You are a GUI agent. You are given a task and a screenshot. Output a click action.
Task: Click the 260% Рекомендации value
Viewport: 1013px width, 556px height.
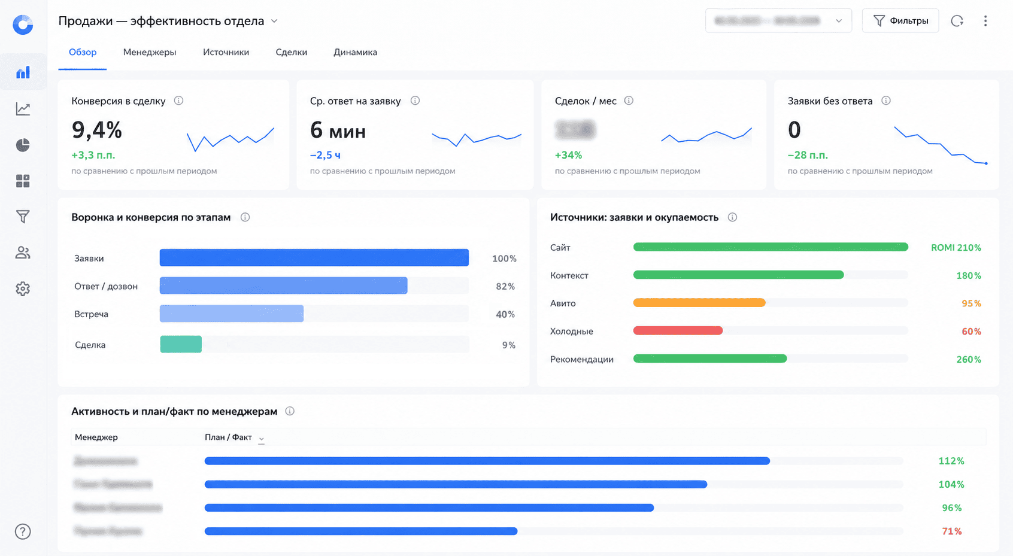[x=969, y=359]
